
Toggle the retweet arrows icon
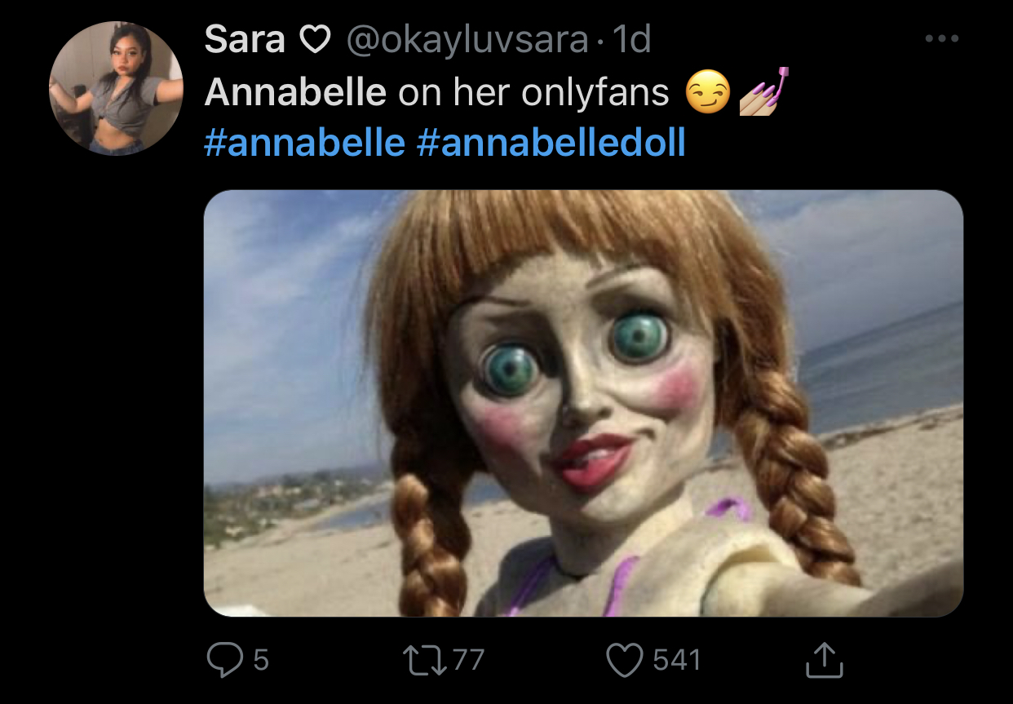427,659
